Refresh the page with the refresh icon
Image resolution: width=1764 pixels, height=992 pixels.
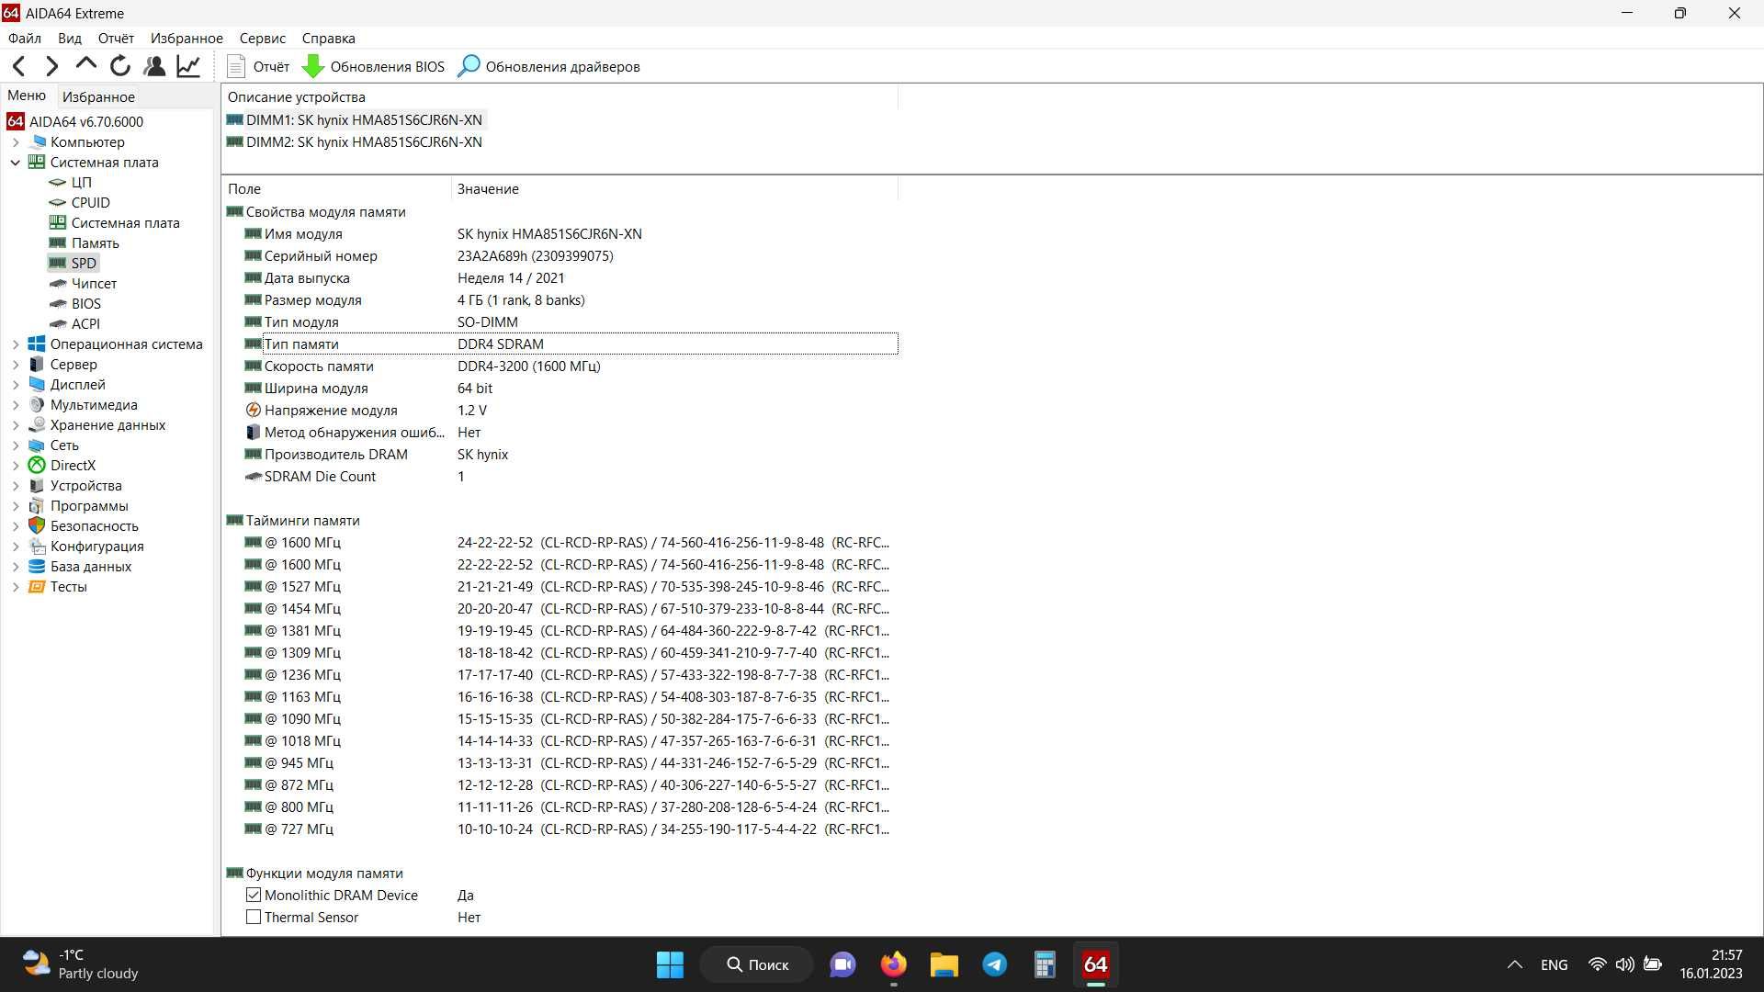pyautogui.click(x=120, y=66)
